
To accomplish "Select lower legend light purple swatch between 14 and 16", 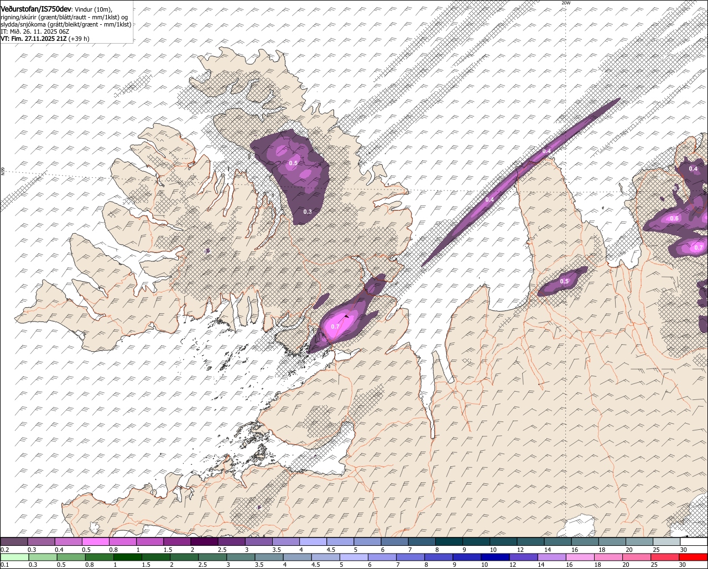I will point(551,557).
